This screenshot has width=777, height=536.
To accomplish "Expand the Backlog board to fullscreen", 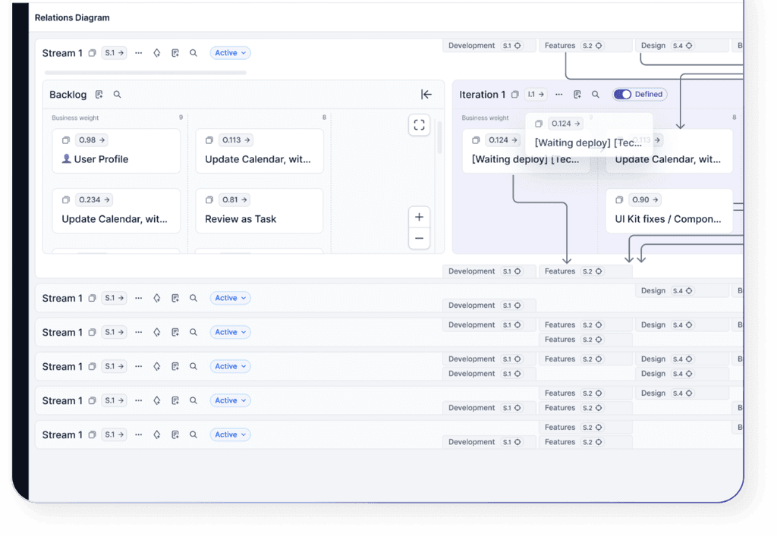I will coord(419,124).
